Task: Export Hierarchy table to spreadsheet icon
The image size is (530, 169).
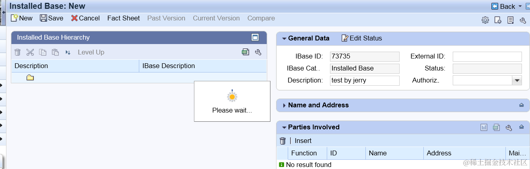Action: pos(245,52)
